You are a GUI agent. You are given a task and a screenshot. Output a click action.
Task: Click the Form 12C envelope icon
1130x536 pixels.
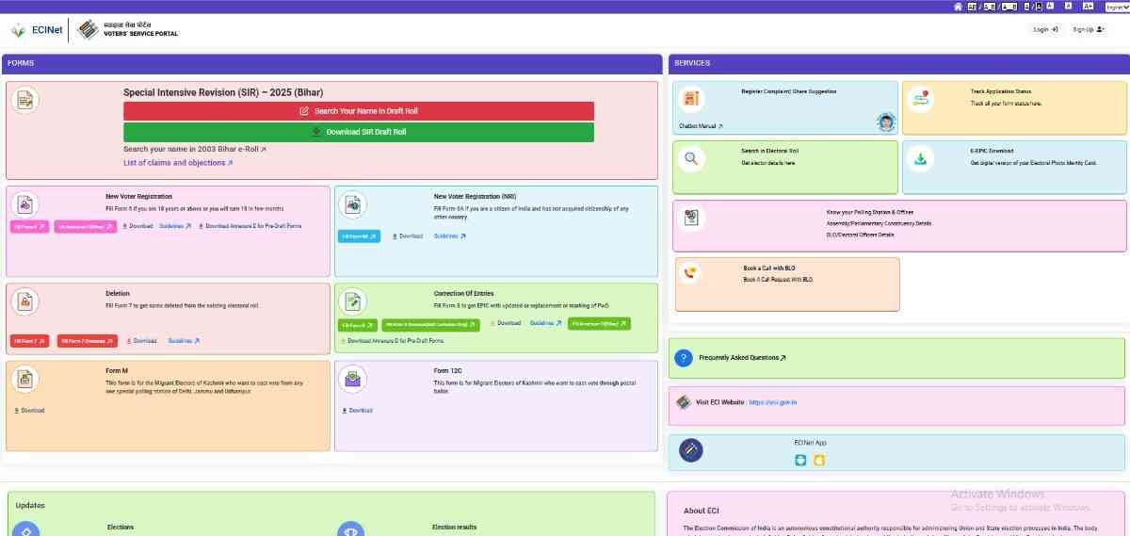[352, 380]
